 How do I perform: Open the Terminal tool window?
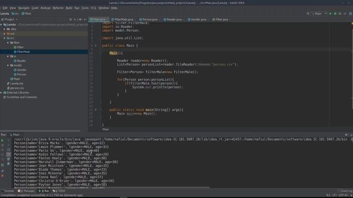(7, 191)
